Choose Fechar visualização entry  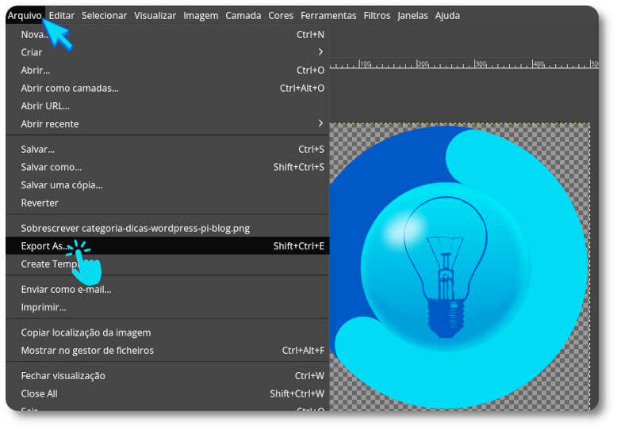click(x=167, y=376)
